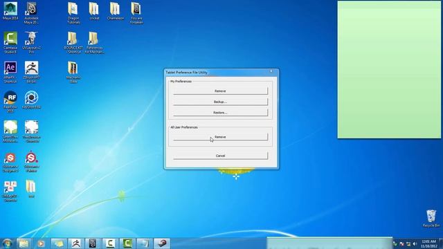
Task: Click the volume speaker tray icon
Action: tap(415, 244)
